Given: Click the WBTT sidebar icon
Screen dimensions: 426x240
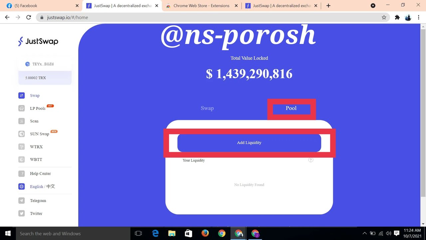Looking at the screenshot, I should click(x=21, y=159).
